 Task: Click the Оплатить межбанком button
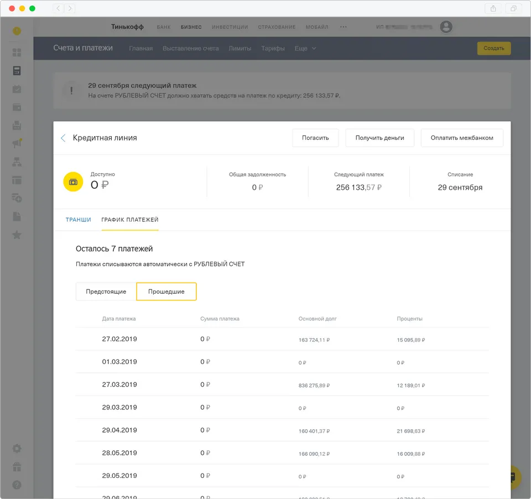coord(462,138)
